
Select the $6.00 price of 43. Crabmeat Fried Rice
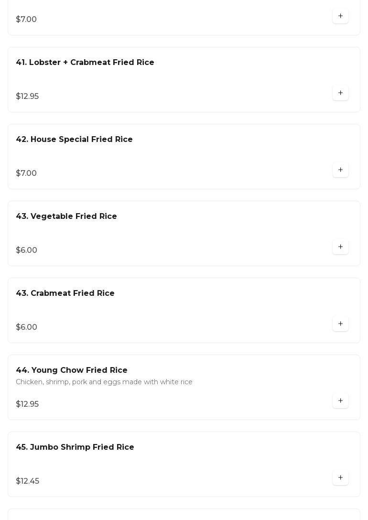coord(27,327)
